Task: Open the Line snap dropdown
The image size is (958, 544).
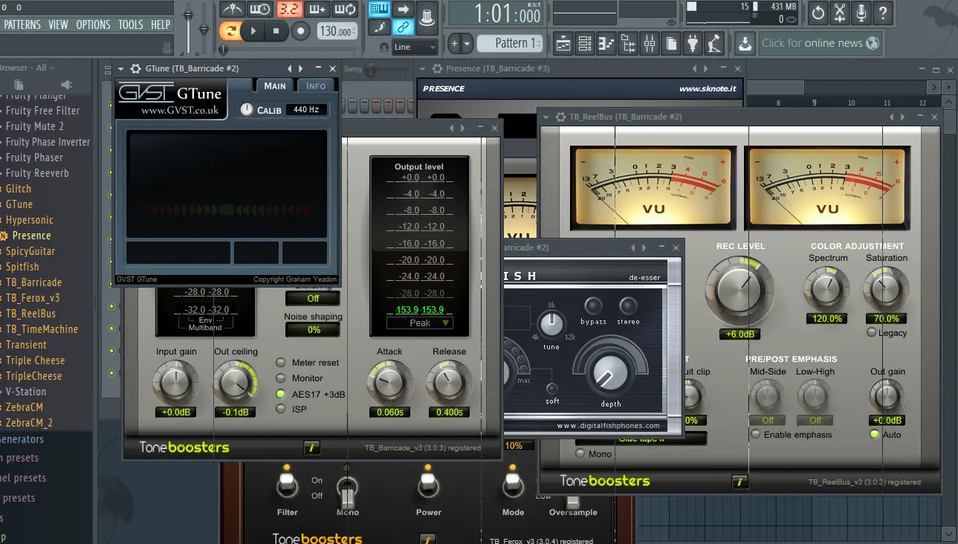Action: coord(415,47)
